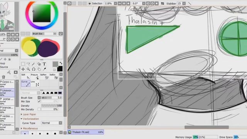
Task: Open the rotation angle dropdown
Action: point(144,3)
